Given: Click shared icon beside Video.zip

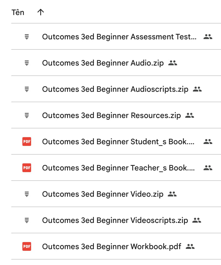Looking at the screenshot, I should 172,194.
